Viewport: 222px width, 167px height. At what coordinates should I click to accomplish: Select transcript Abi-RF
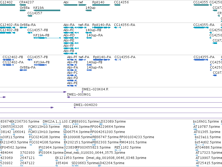(69, 46)
